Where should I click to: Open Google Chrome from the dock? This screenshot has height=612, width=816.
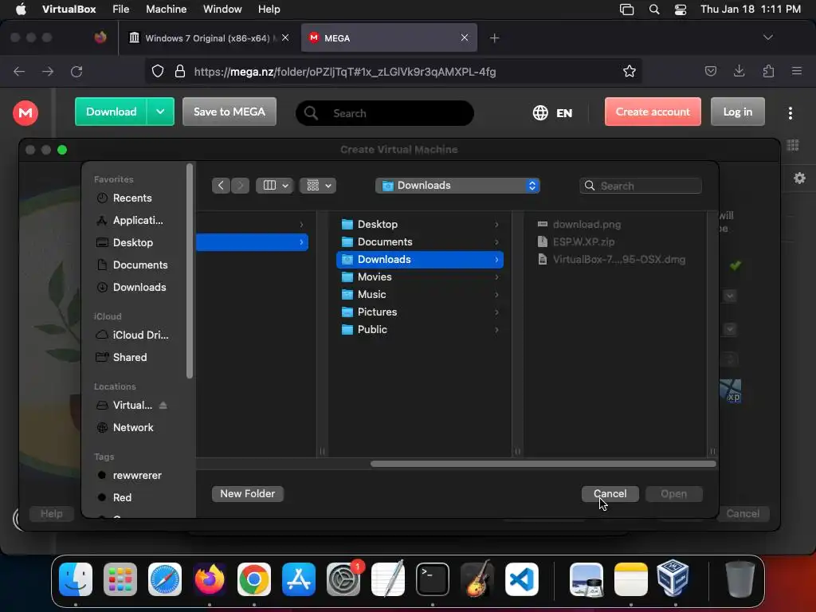[x=254, y=579]
